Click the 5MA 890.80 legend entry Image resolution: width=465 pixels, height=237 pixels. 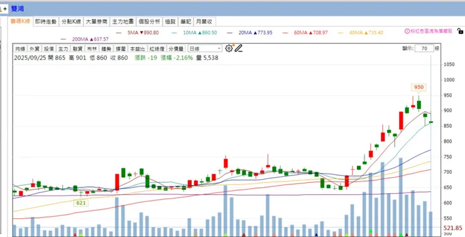tap(138, 33)
